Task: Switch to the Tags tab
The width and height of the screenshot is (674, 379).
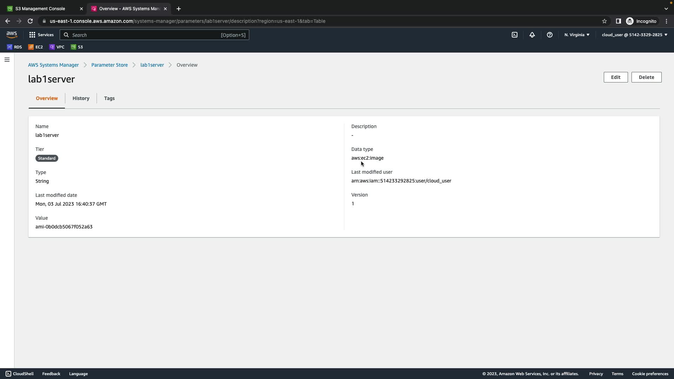Action: click(x=109, y=98)
